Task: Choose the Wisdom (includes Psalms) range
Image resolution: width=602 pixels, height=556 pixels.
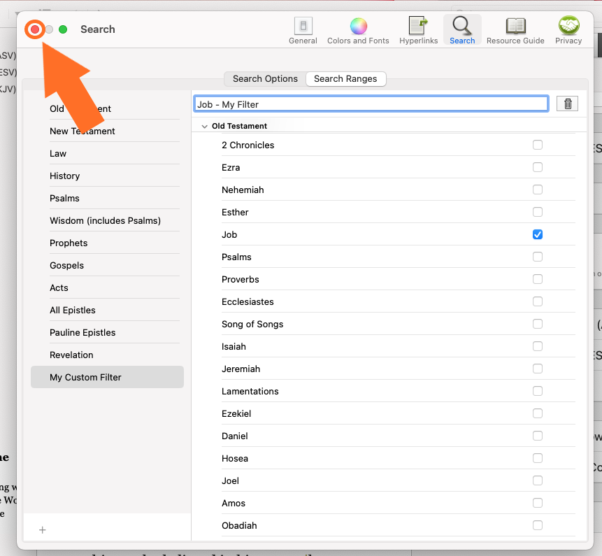Action: coord(105,221)
